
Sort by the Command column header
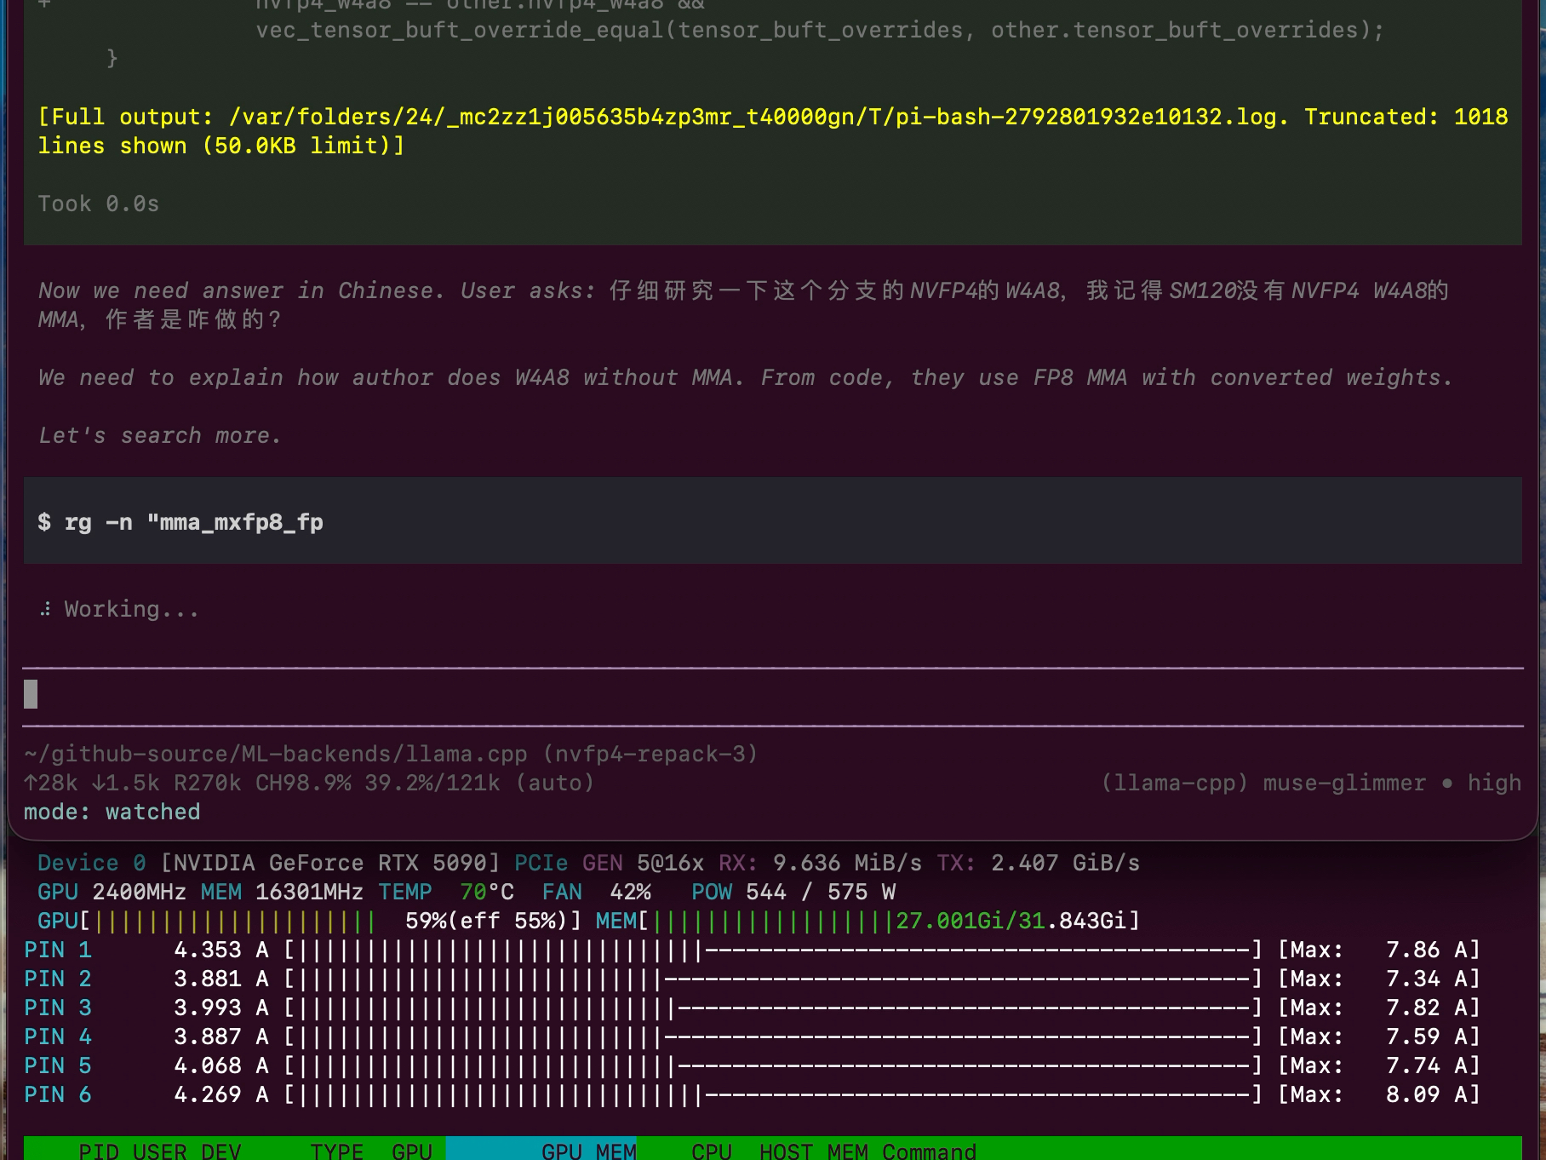[929, 1150]
